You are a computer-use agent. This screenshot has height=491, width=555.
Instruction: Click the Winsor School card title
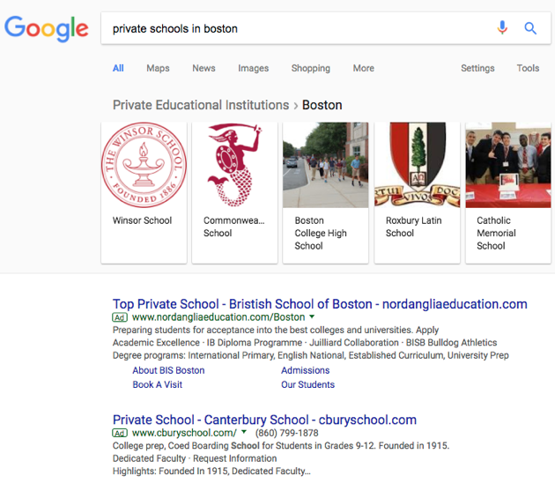pos(143,220)
